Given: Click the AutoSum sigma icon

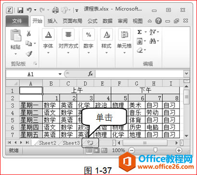Looking at the screenshot, I should click(x=139, y=32).
